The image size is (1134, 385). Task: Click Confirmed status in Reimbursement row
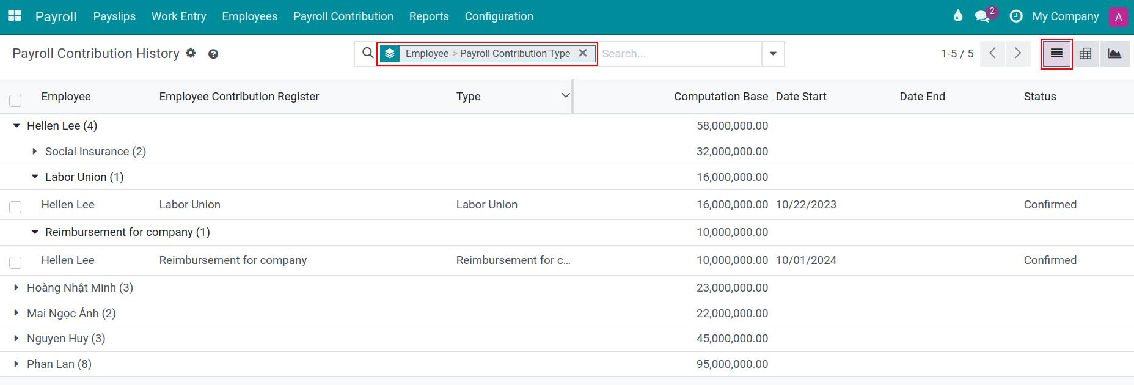[1050, 260]
